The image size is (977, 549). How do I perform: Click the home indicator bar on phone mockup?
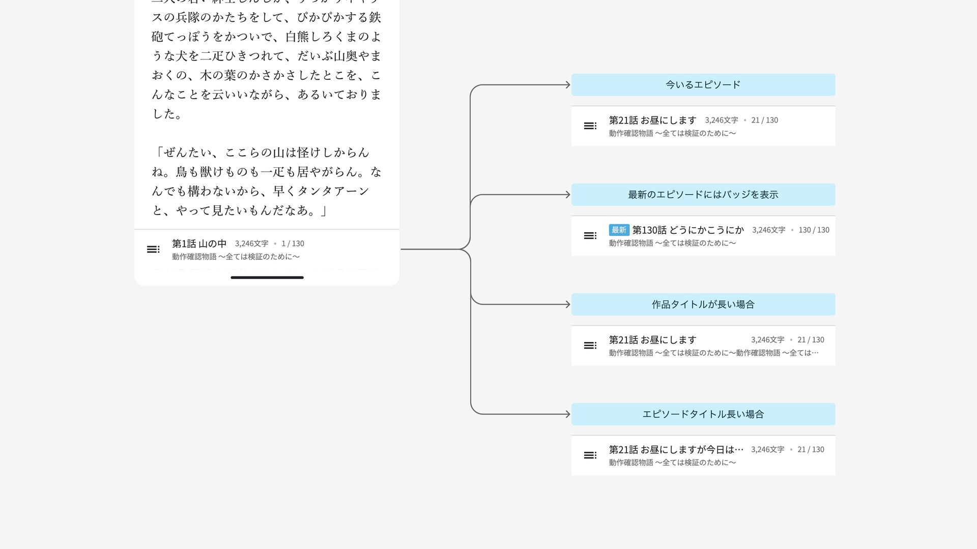[x=267, y=278]
